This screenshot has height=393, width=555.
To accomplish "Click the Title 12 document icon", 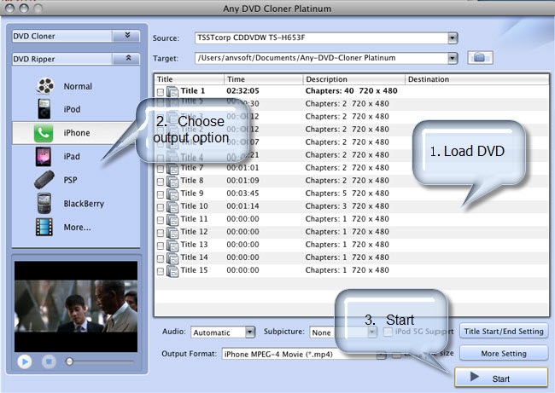I will click(x=172, y=233).
